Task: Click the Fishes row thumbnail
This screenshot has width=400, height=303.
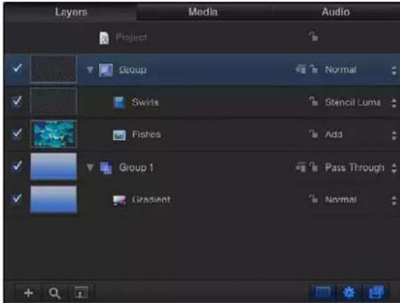Action: pos(54,134)
